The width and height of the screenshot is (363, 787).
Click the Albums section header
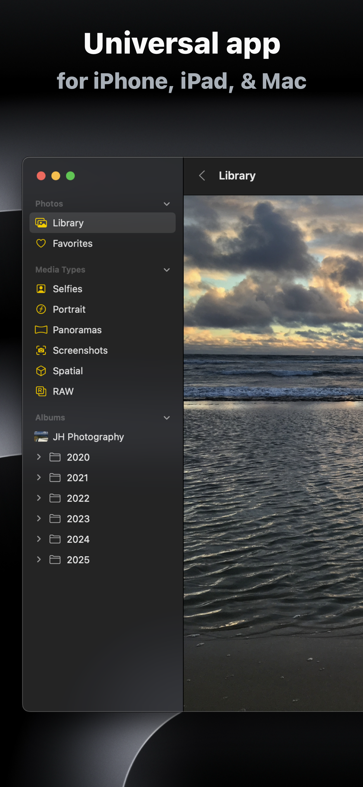pos(50,417)
